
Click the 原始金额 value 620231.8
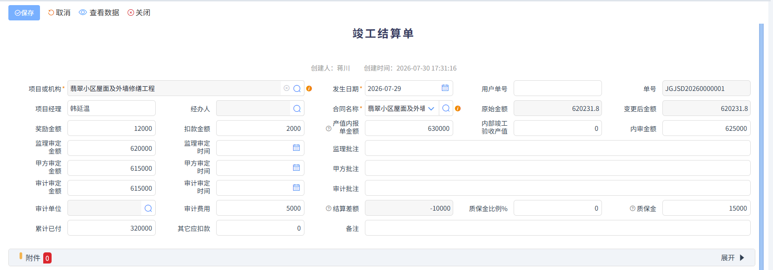pos(558,108)
